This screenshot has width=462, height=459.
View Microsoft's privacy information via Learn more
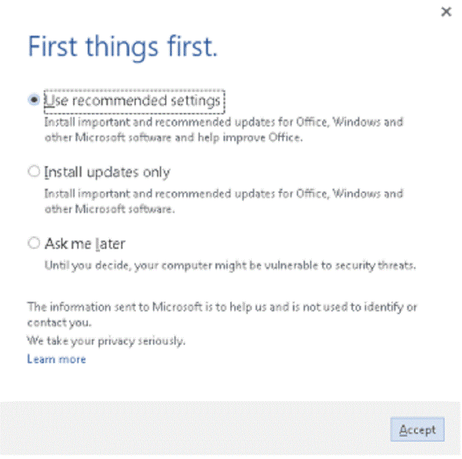coord(56,359)
